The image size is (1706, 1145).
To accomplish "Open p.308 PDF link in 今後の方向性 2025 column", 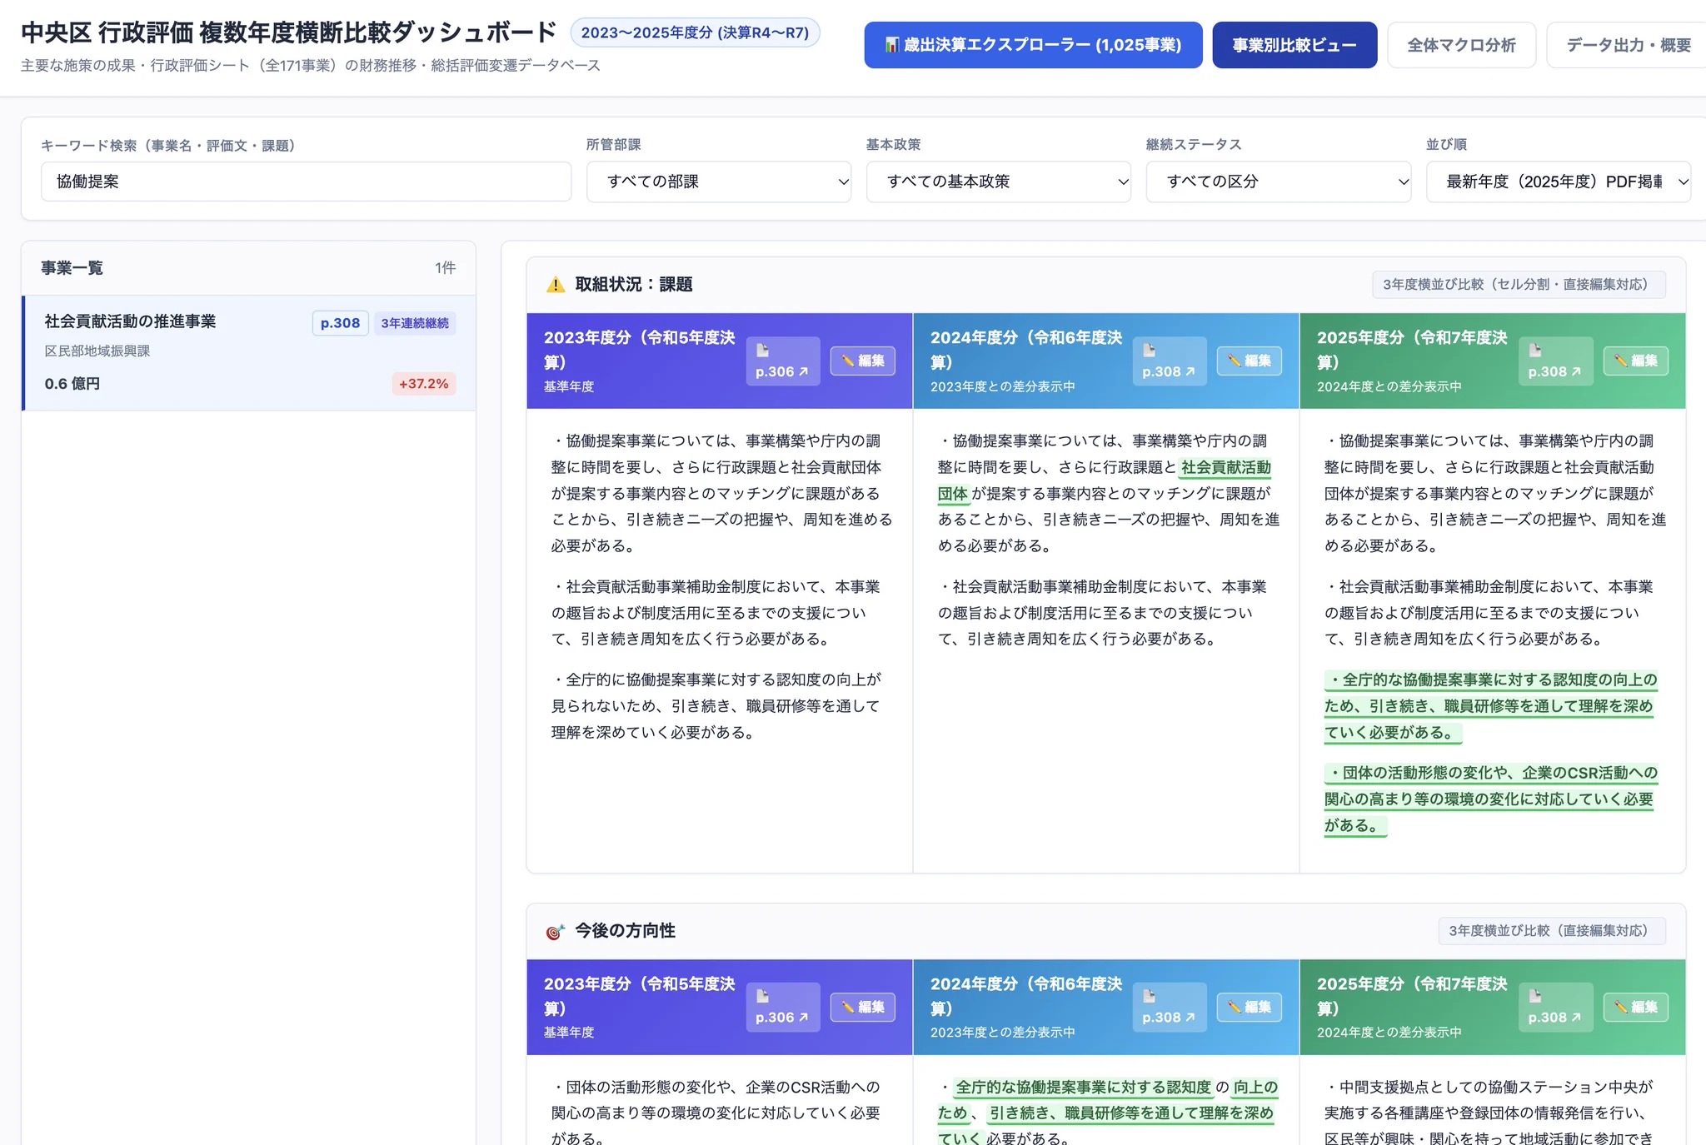I will [1555, 1007].
